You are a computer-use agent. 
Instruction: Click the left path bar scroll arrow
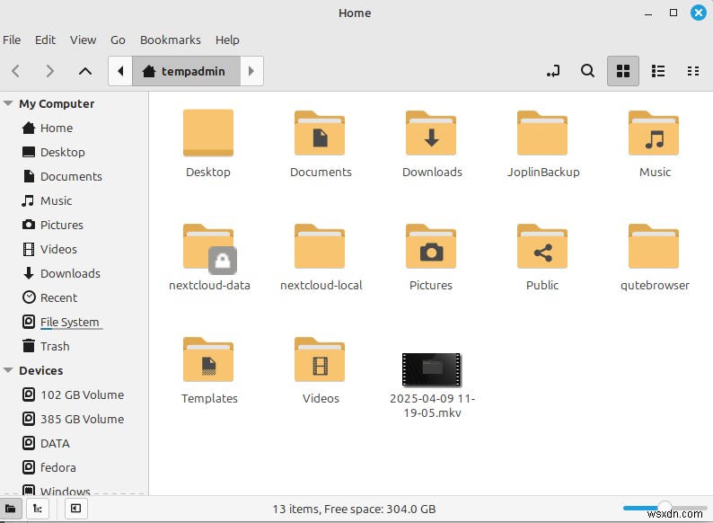120,71
